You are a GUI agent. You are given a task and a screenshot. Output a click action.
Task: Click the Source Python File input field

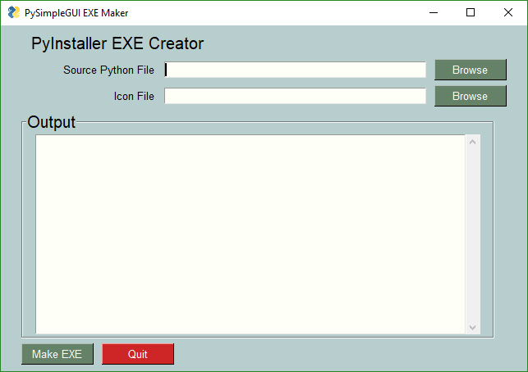pos(295,70)
